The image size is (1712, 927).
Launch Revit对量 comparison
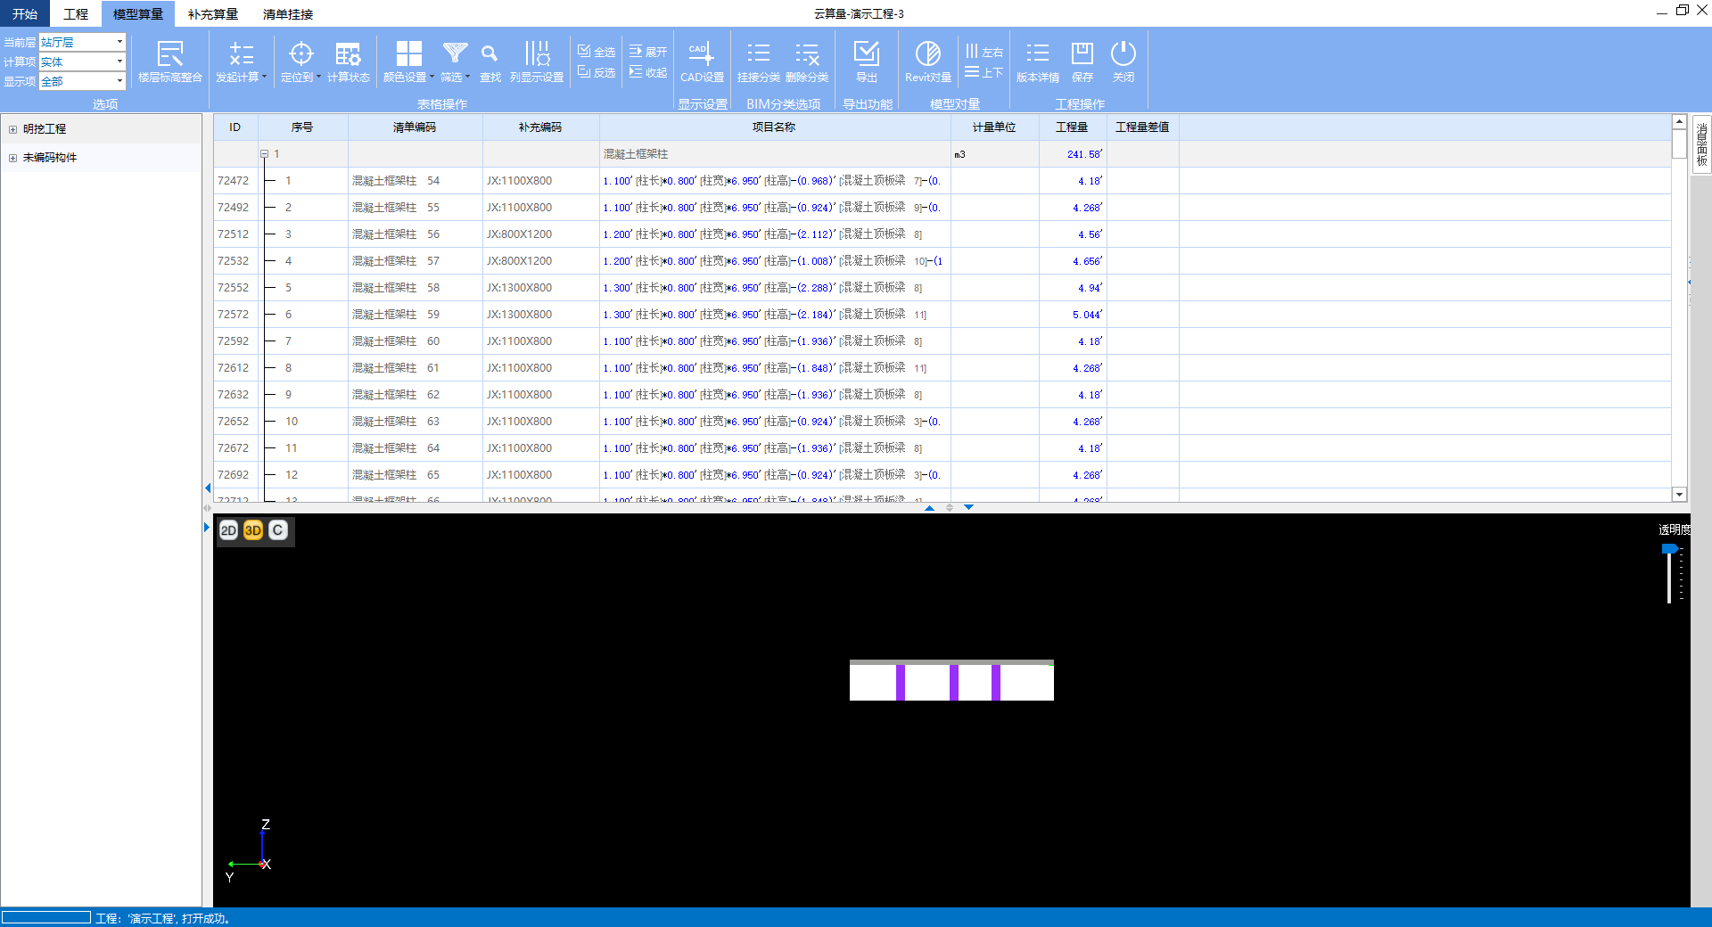click(x=927, y=55)
